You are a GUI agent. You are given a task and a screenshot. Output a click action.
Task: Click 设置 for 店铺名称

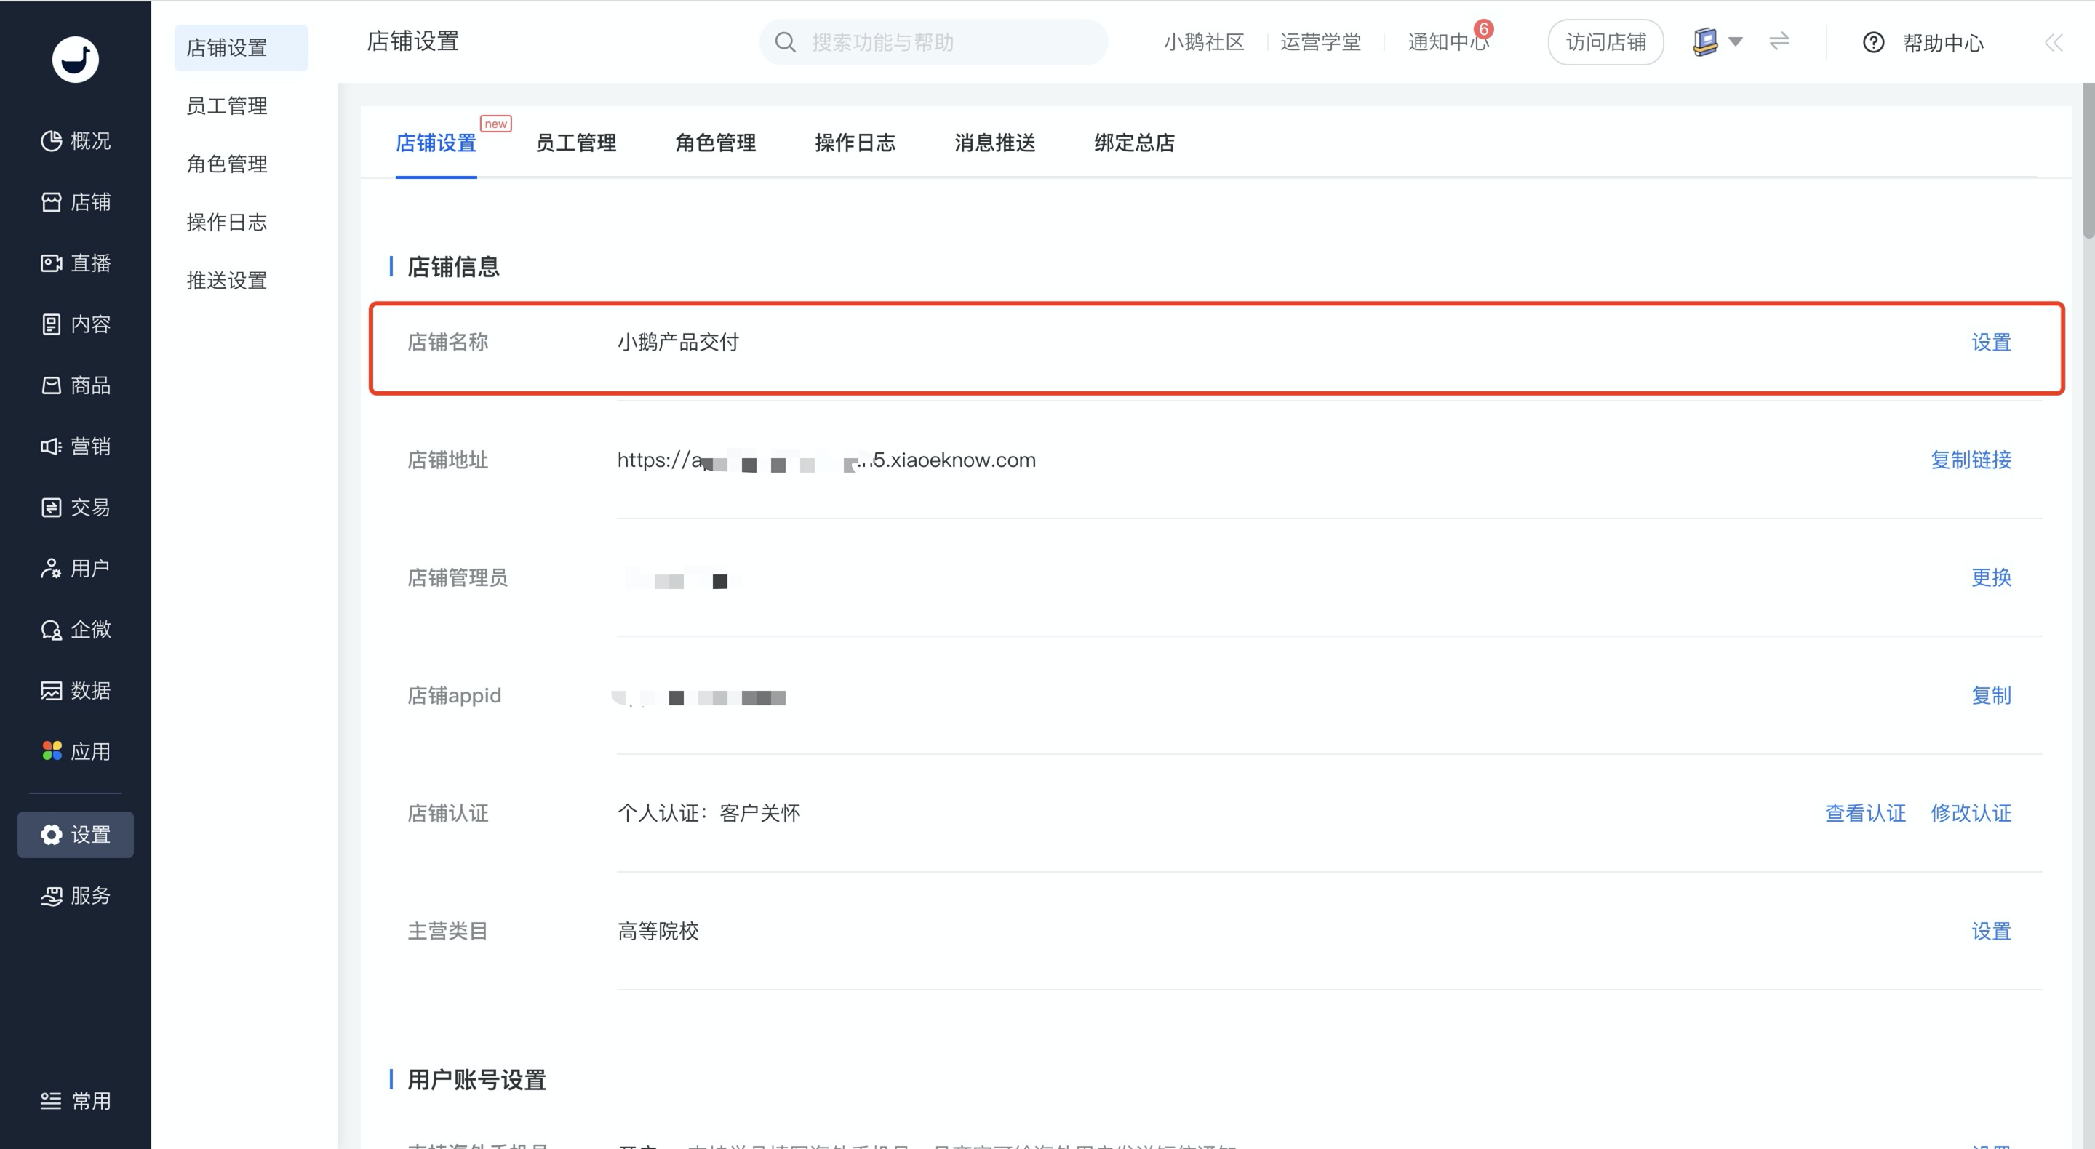point(1991,343)
